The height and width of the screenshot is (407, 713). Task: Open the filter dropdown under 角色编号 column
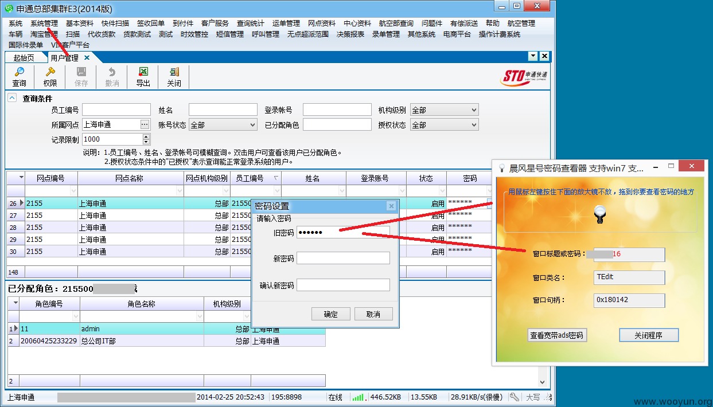(75, 316)
